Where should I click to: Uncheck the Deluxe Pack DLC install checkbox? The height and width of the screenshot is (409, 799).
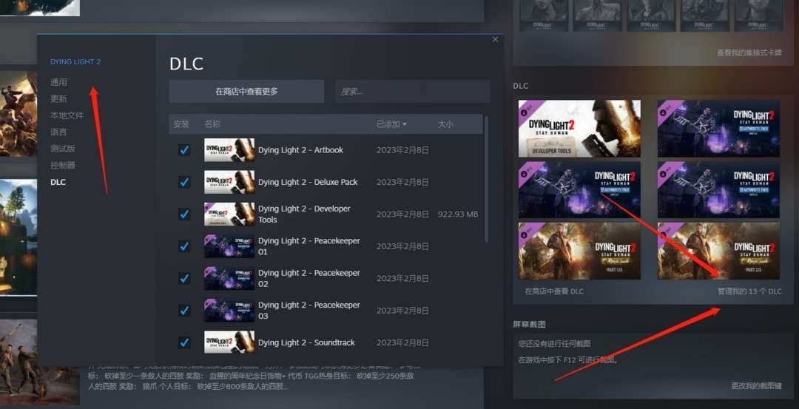[x=184, y=182]
